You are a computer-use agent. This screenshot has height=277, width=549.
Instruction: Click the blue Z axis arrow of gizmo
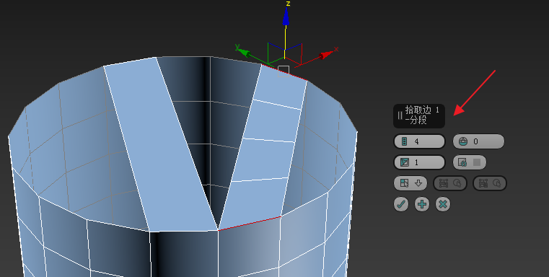(286, 16)
